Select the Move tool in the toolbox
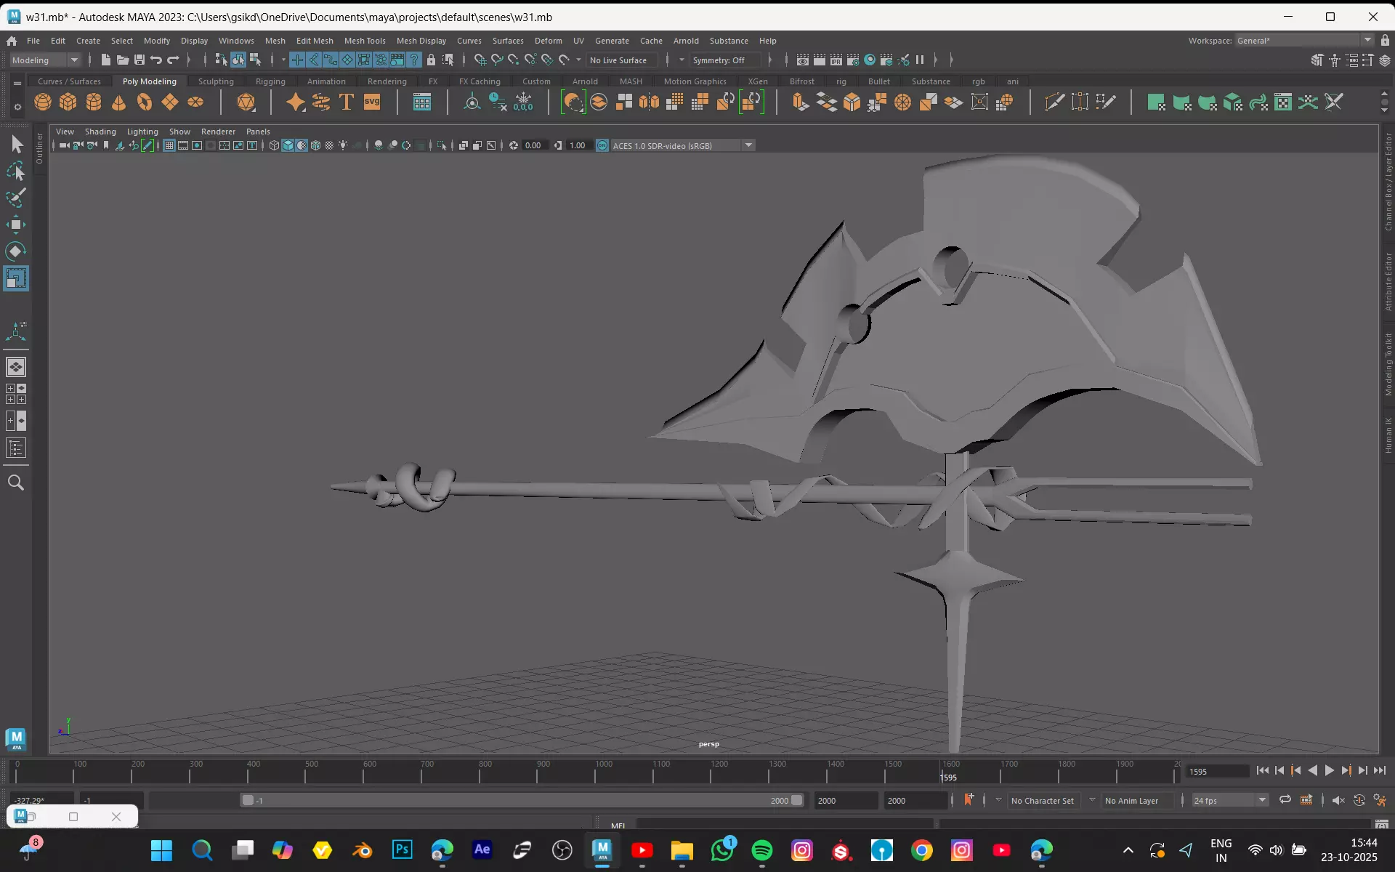Viewport: 1395px width, 872px height. coord(16,224)
